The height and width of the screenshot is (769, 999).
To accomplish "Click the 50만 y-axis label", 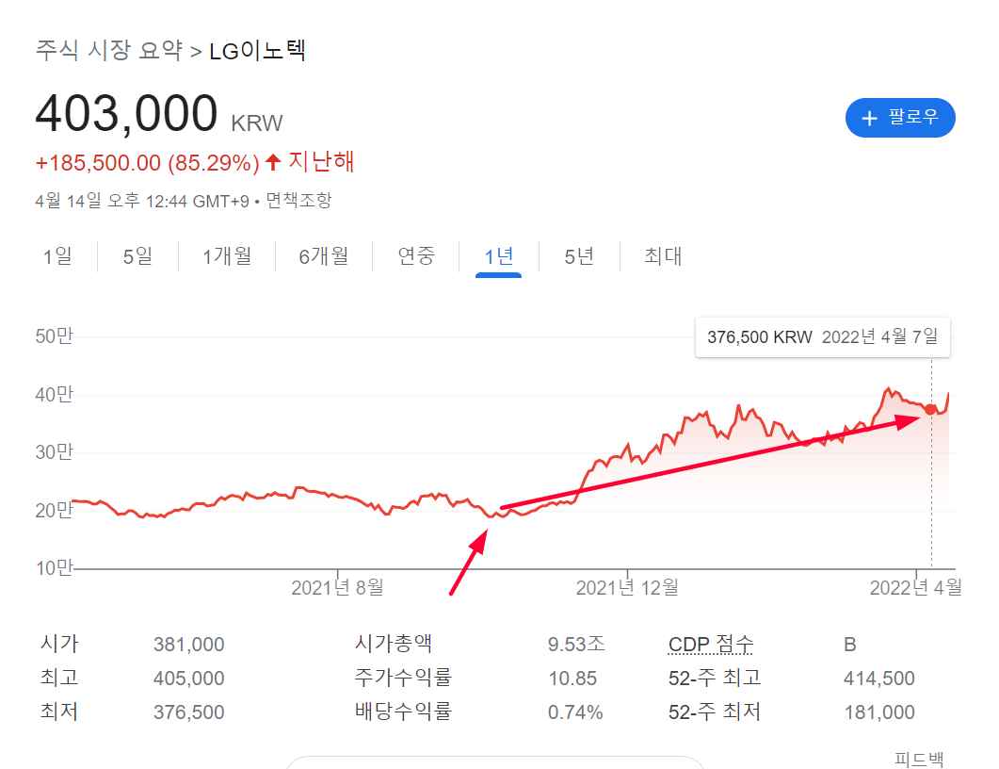I will click(55, 336).
